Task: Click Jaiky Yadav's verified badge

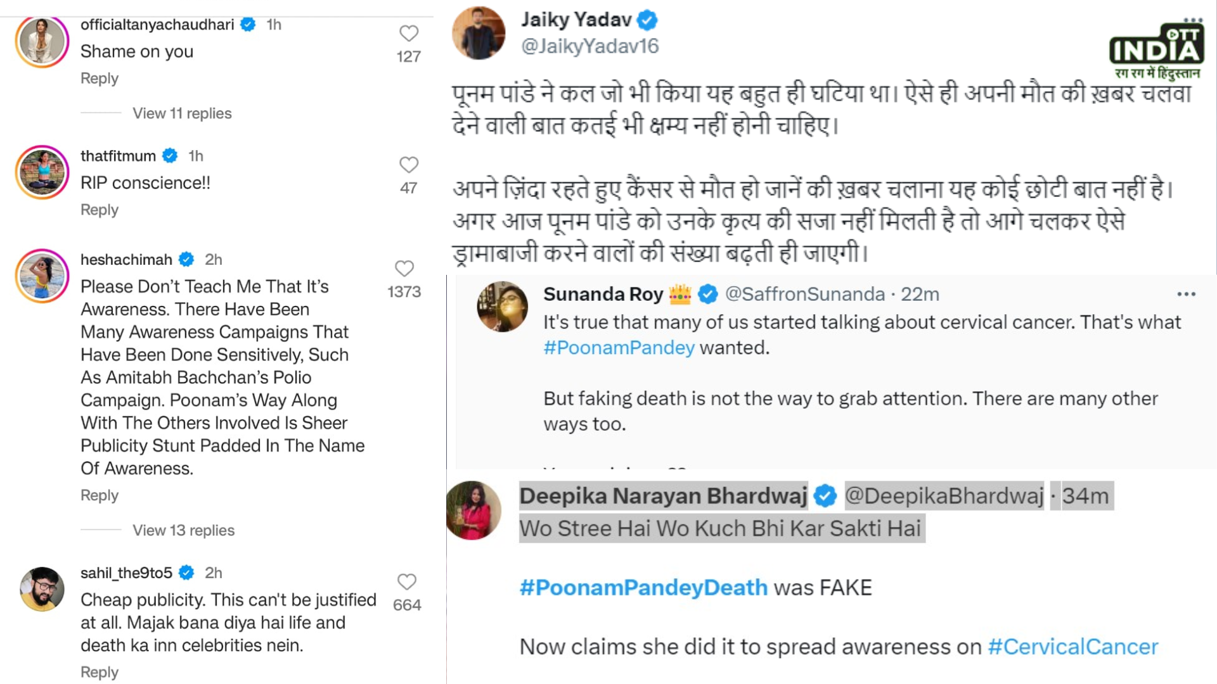Action: (647, 21)
